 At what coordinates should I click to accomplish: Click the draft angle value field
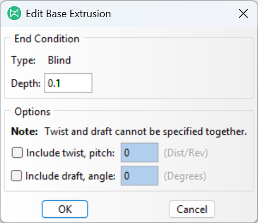tap(140, 176)
